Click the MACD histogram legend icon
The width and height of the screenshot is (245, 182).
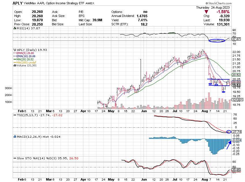coord(15,137)
